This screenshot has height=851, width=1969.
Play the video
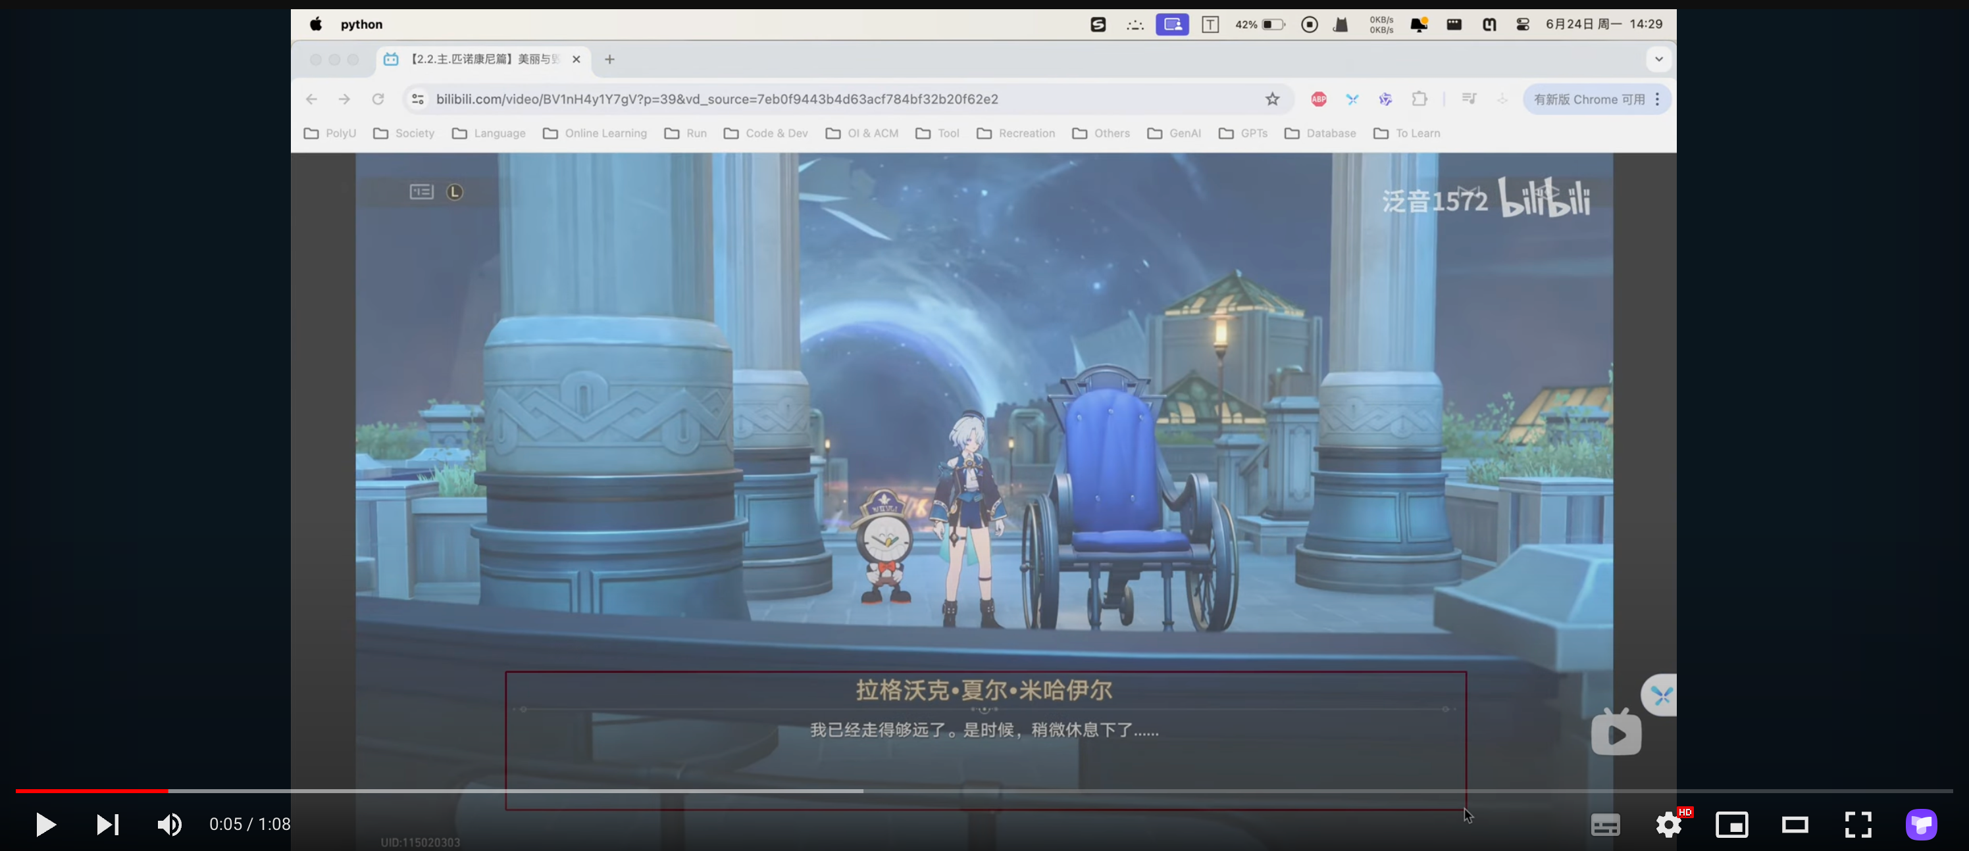45,824
